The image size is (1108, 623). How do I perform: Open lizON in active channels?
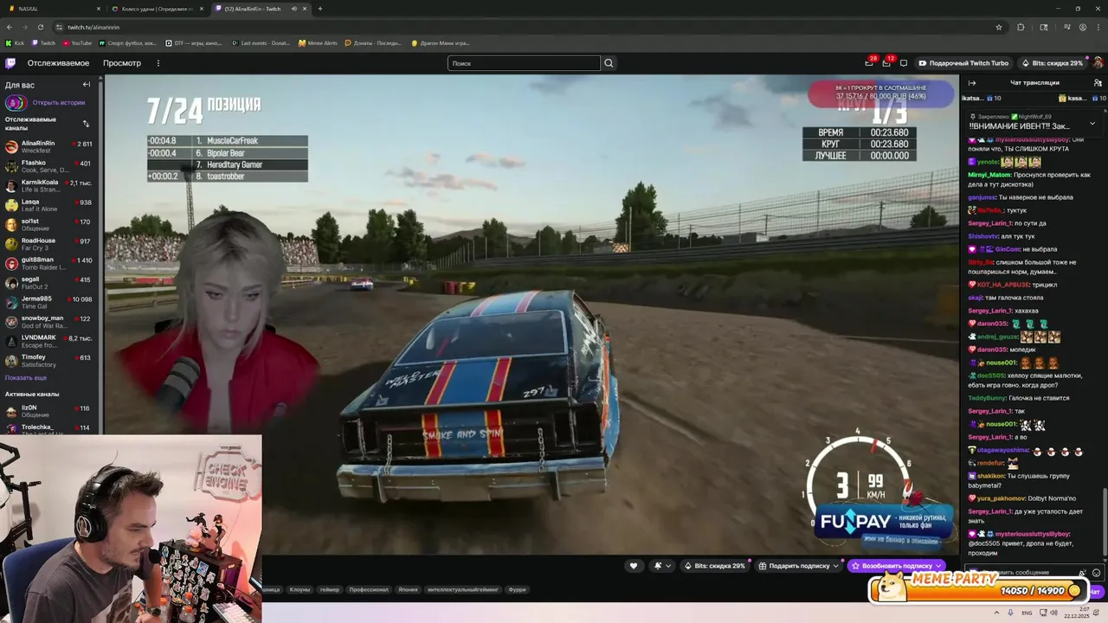50,411
